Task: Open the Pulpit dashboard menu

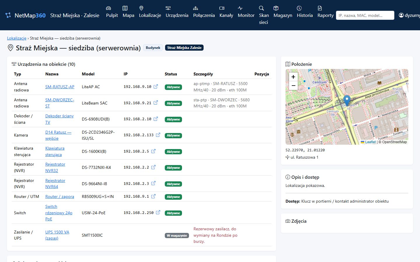Action: (112, 12)
